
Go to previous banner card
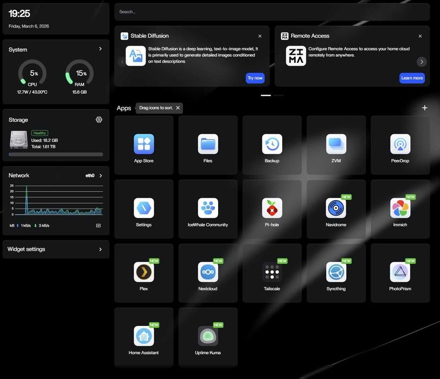[122, 62]
